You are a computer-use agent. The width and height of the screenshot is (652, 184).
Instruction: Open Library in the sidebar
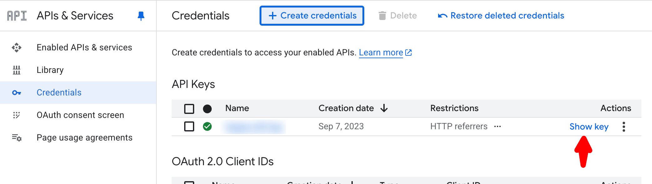(x=50, y=70)
